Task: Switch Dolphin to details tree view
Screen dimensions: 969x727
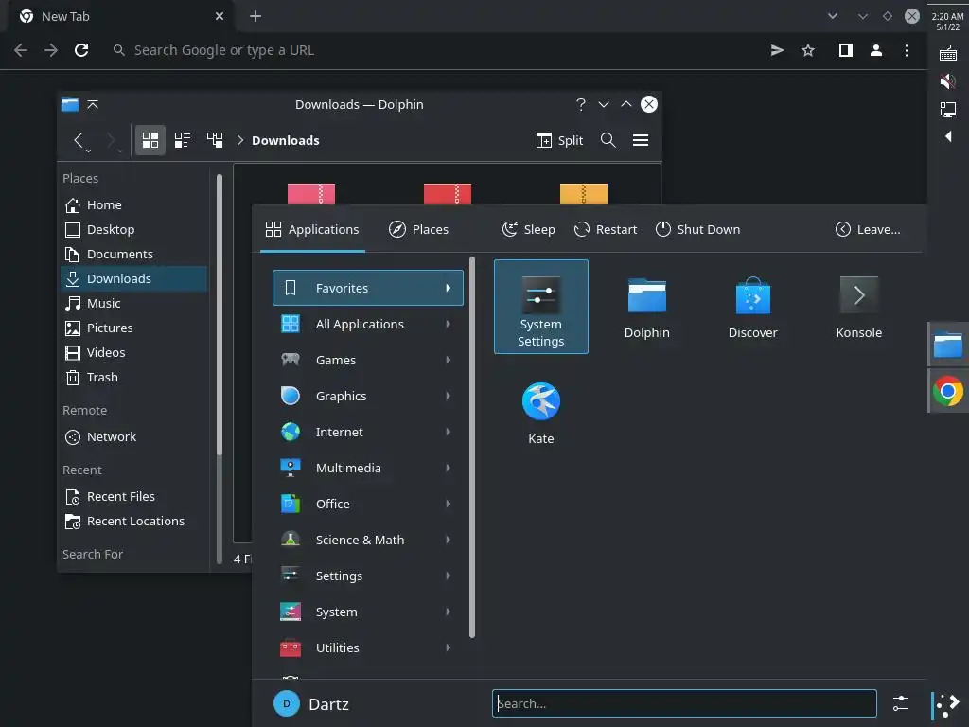Action: 215,140
